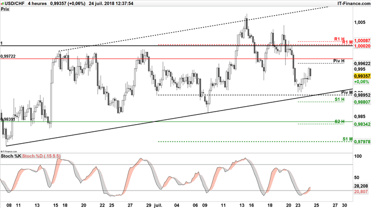Select the S1 H support label

pyautogui.click(x=339, y=100)
